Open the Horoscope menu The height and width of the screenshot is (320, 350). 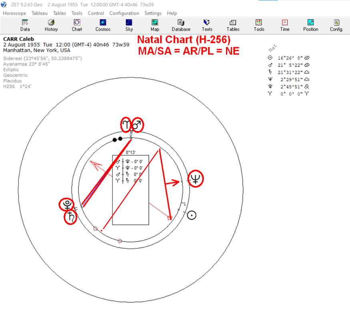click(x=14, y=13)
